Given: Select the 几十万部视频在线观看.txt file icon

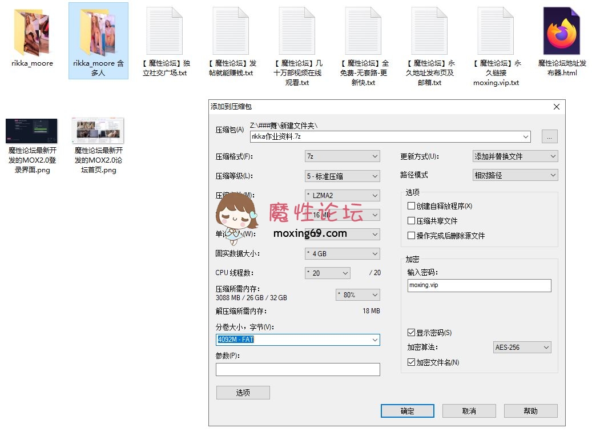Looking at the screenshot, I should [x=297, y=31].
